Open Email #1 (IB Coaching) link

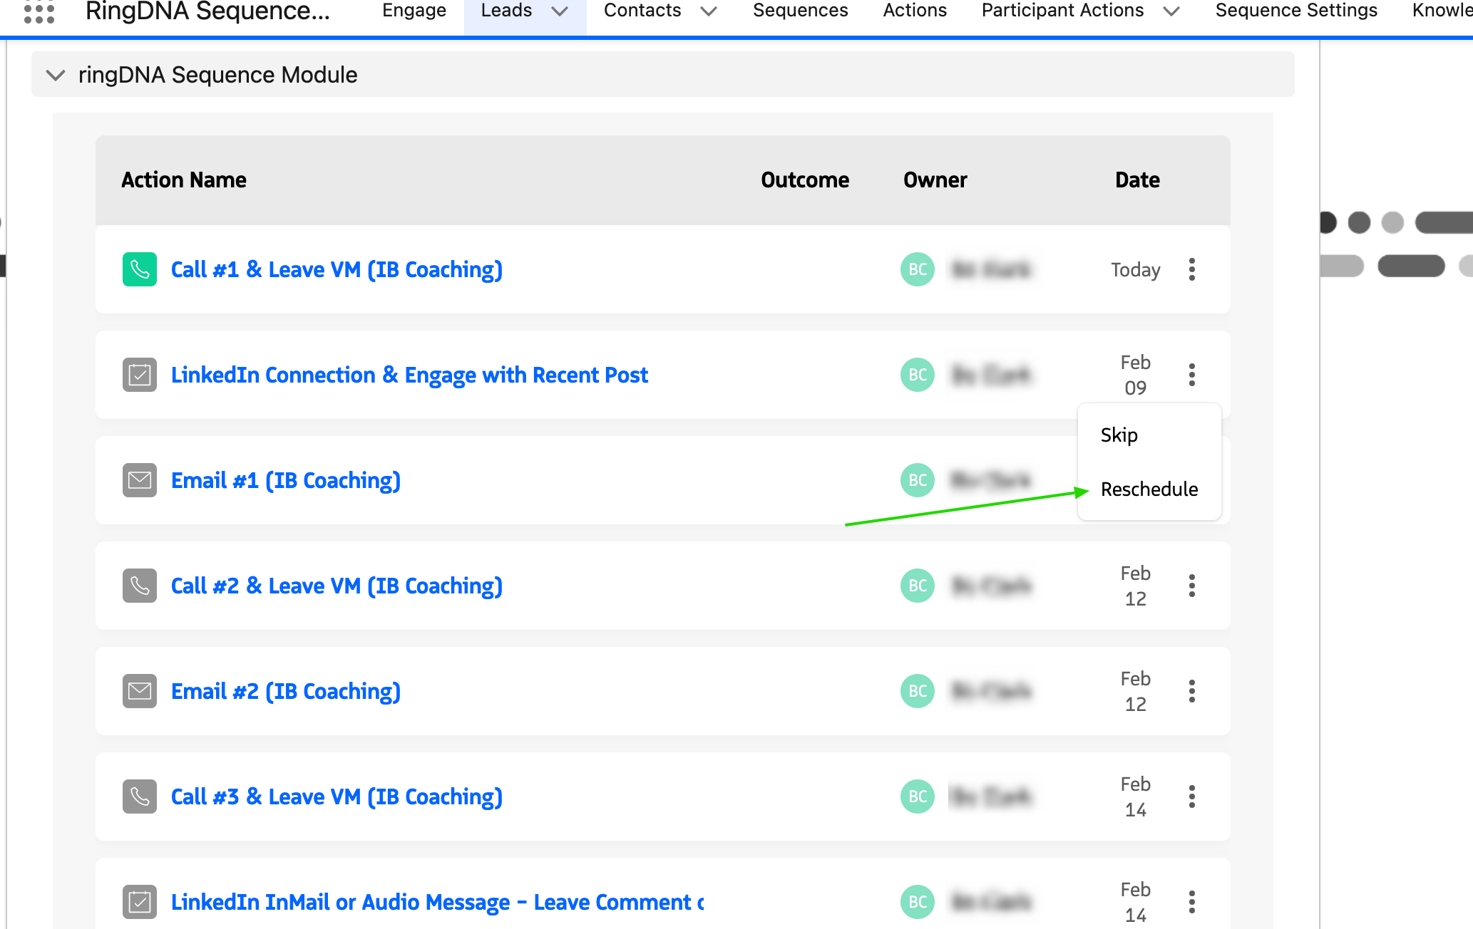tap(286, 481)
